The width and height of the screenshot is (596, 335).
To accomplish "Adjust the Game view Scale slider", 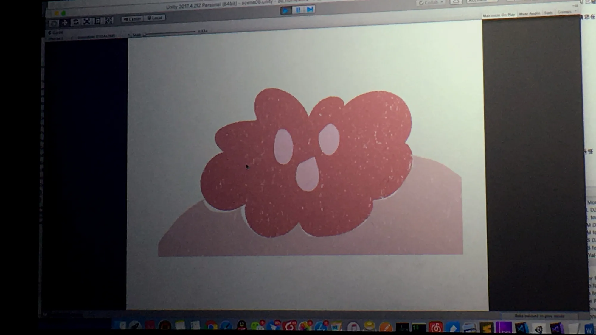I will pos(170,33).
